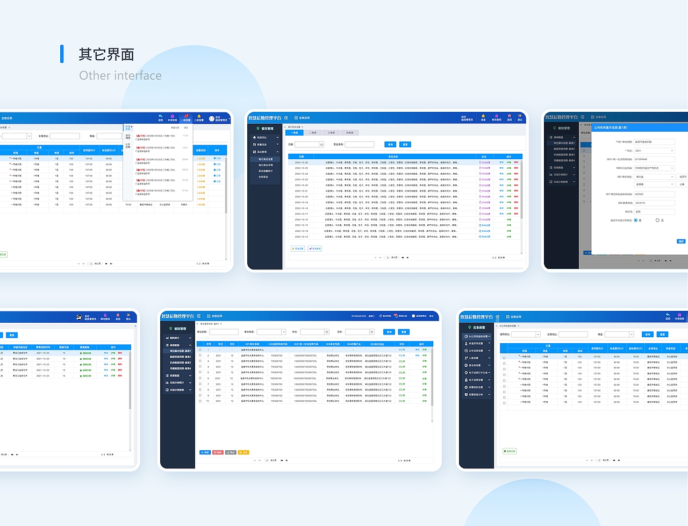This screenshot has height=526, width=688.
Task: Tick the checkbox for row 8 in the energy list
Action: tap(200, 390)
